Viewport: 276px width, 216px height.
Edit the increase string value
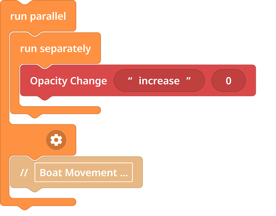159,81
